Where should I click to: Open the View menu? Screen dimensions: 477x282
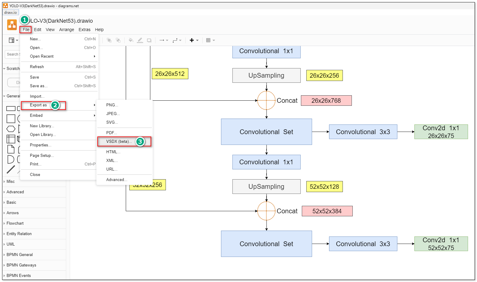pyautogui.click(x=50, y=30)
